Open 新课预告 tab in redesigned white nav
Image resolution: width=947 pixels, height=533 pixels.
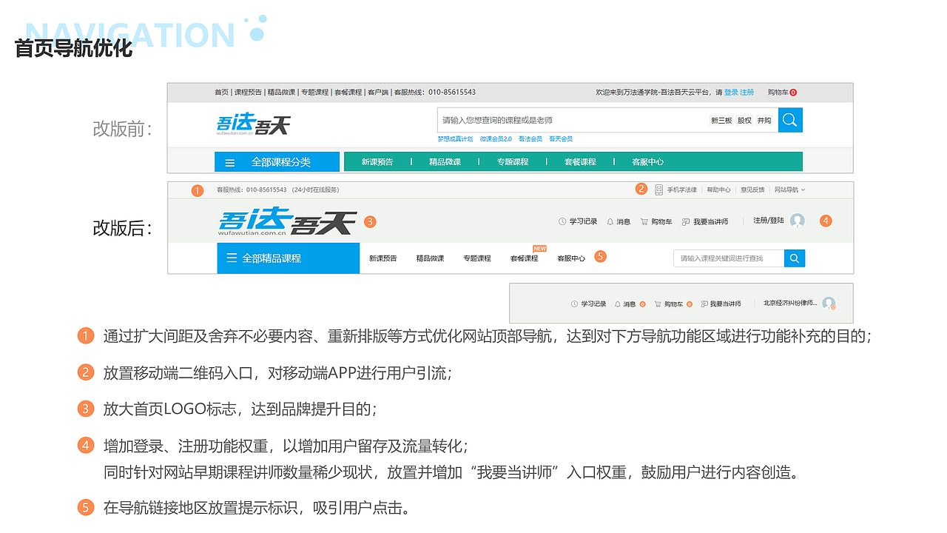click(383, 258)
